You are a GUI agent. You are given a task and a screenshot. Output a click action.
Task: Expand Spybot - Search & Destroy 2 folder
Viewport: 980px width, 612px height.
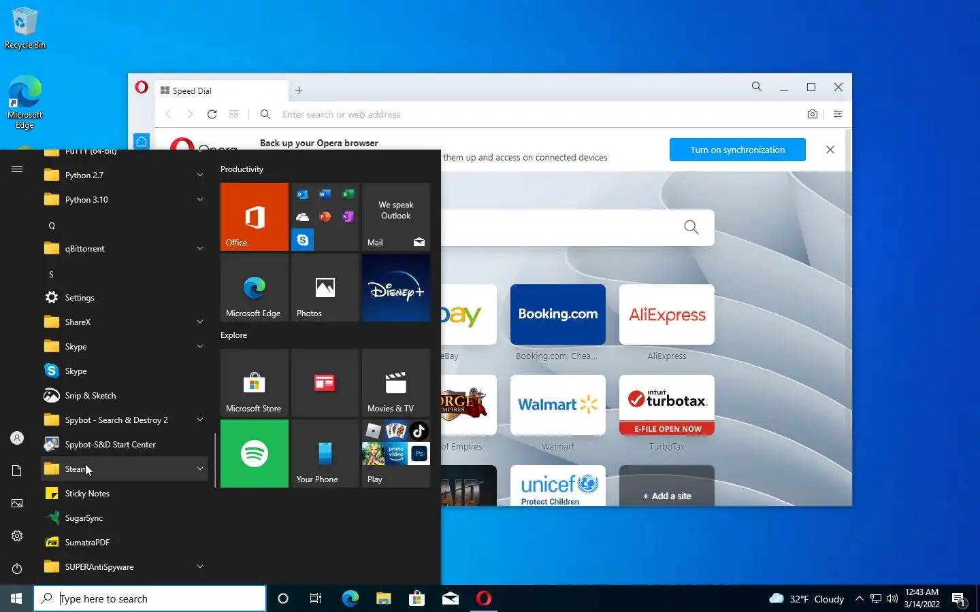(x=125, y=420)
